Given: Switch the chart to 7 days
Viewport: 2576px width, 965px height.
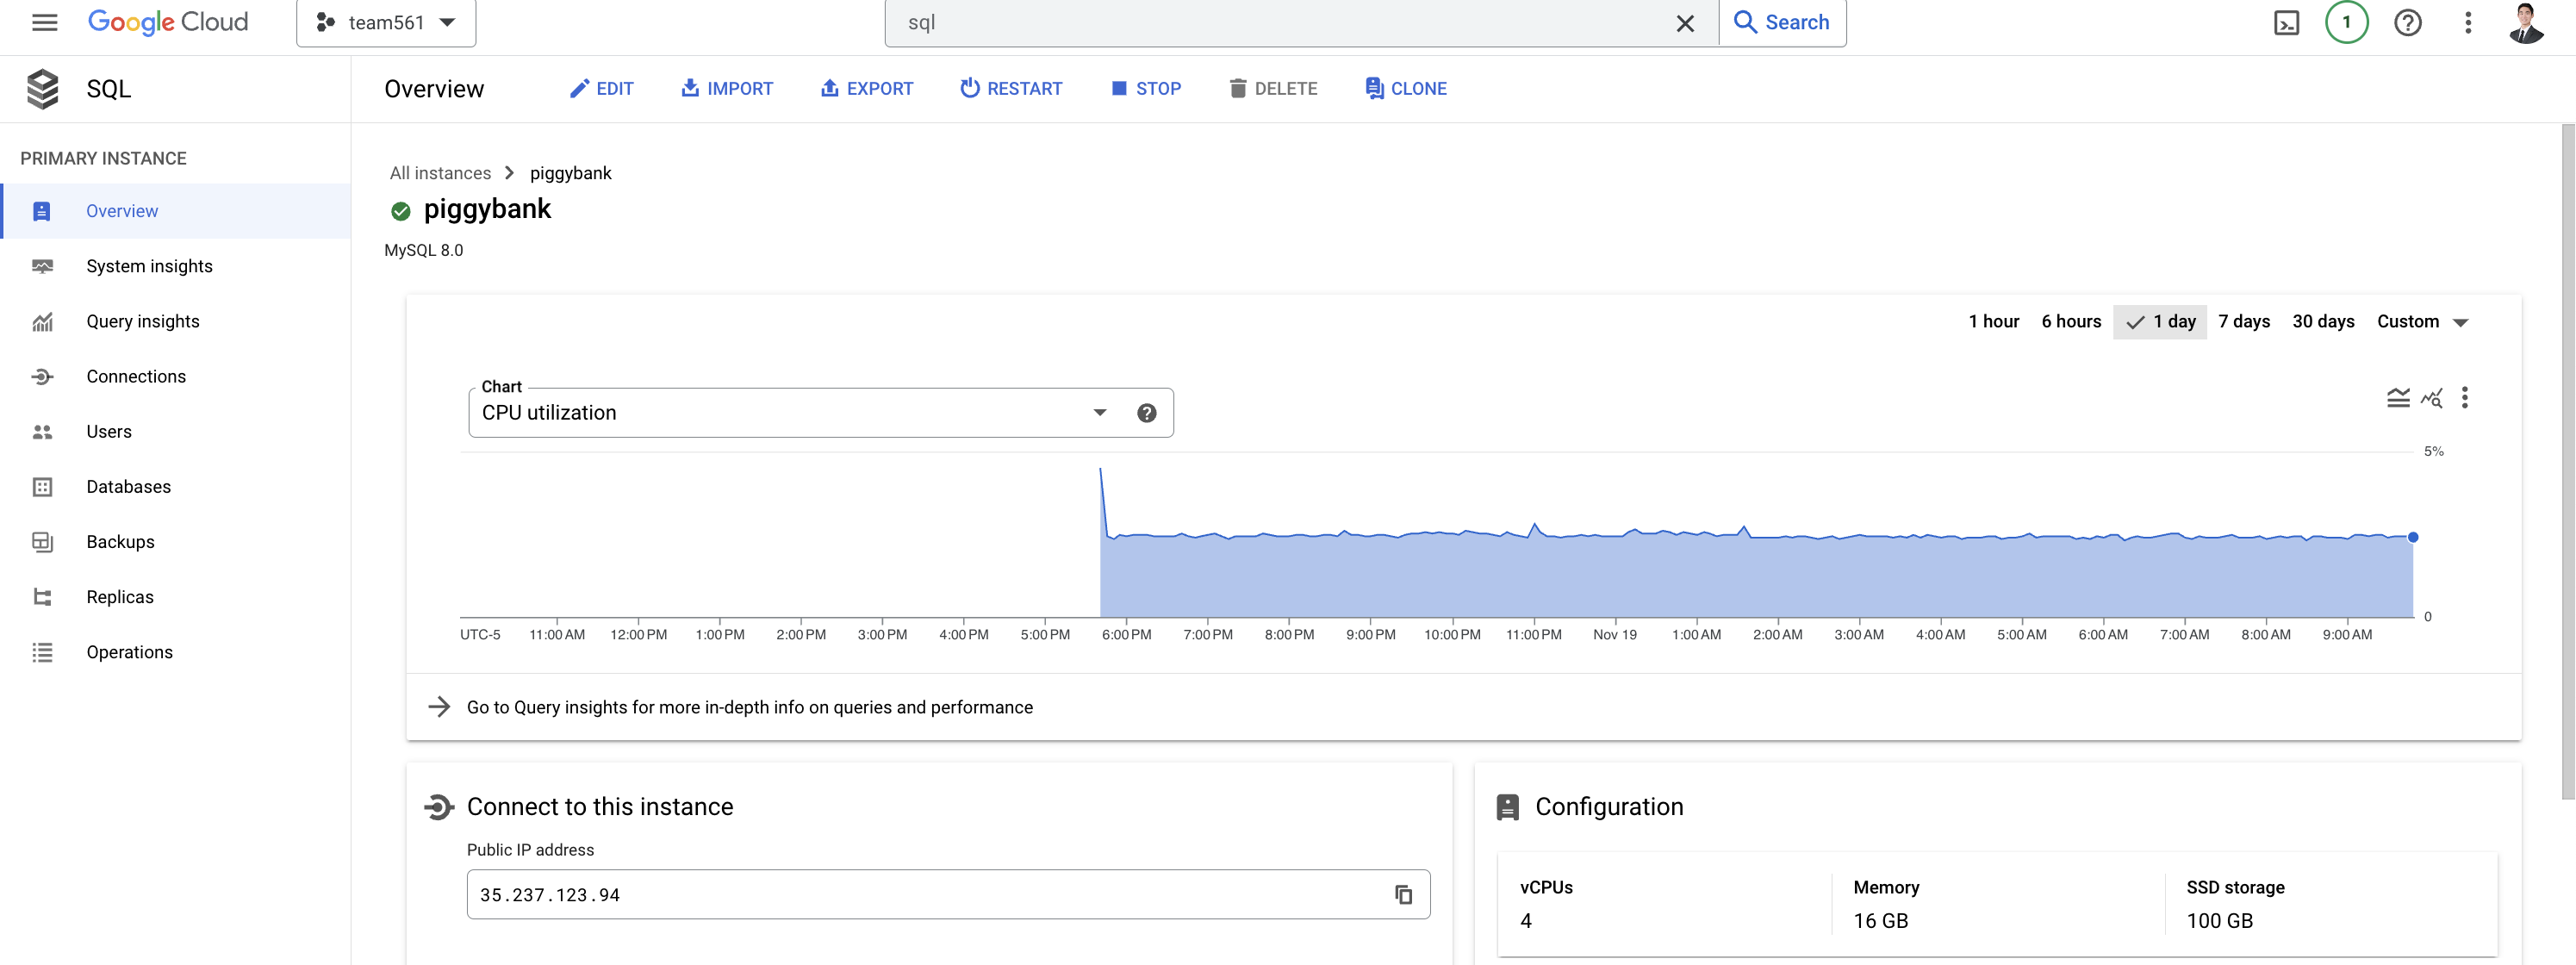Looking at the screenshot, I should [x=2243, y=322].
